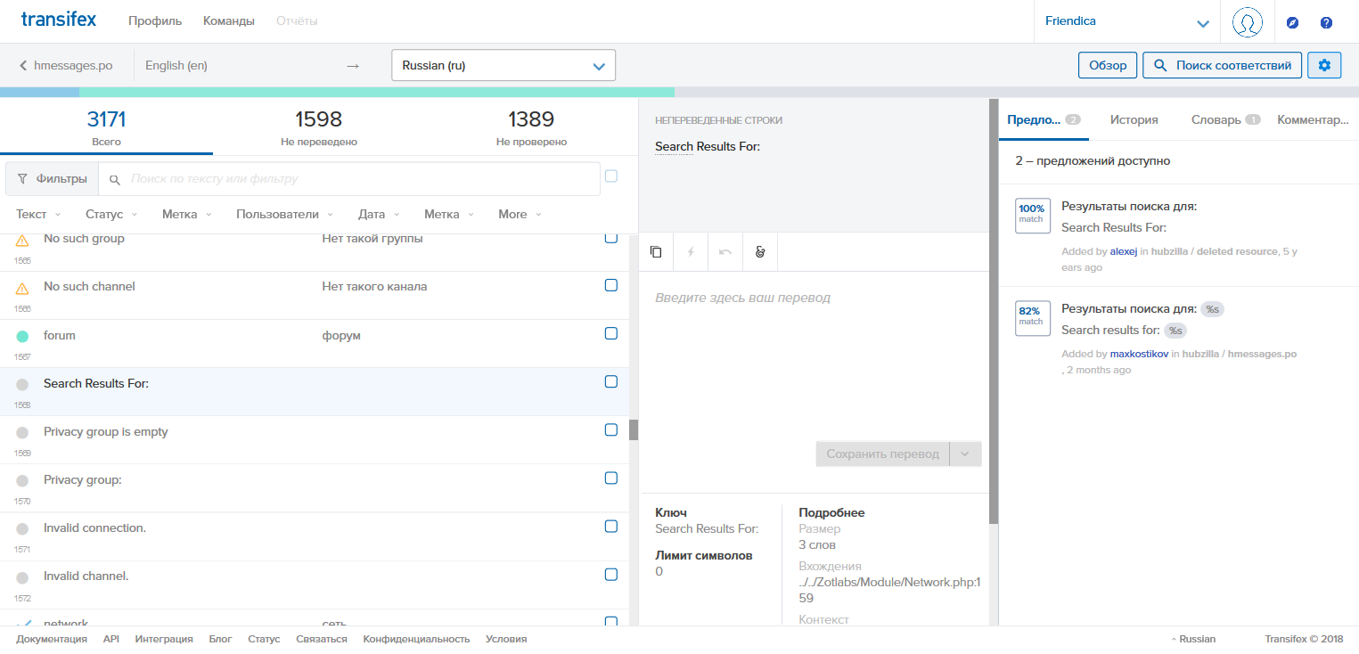The width and height of the screenshot is (1359, 654).
Task: Click warning icon beside No such channel
Action: [x=22, y=288]
